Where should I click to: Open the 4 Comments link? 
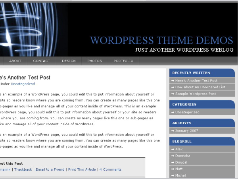point(110,169)
